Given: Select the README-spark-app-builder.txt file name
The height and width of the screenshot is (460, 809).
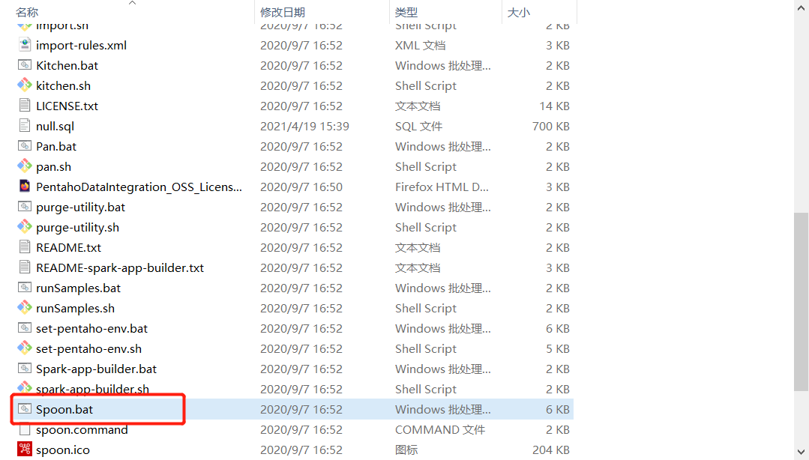Looking at the screenshot, I should tap(120, 267).
